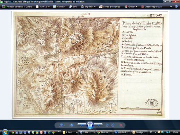
Task: Click Crear una película button
Action: coord(152,7)
